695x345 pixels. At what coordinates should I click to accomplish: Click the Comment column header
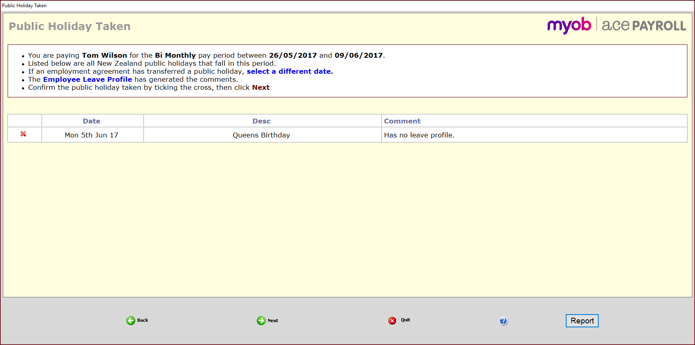[x=534, y=121]
